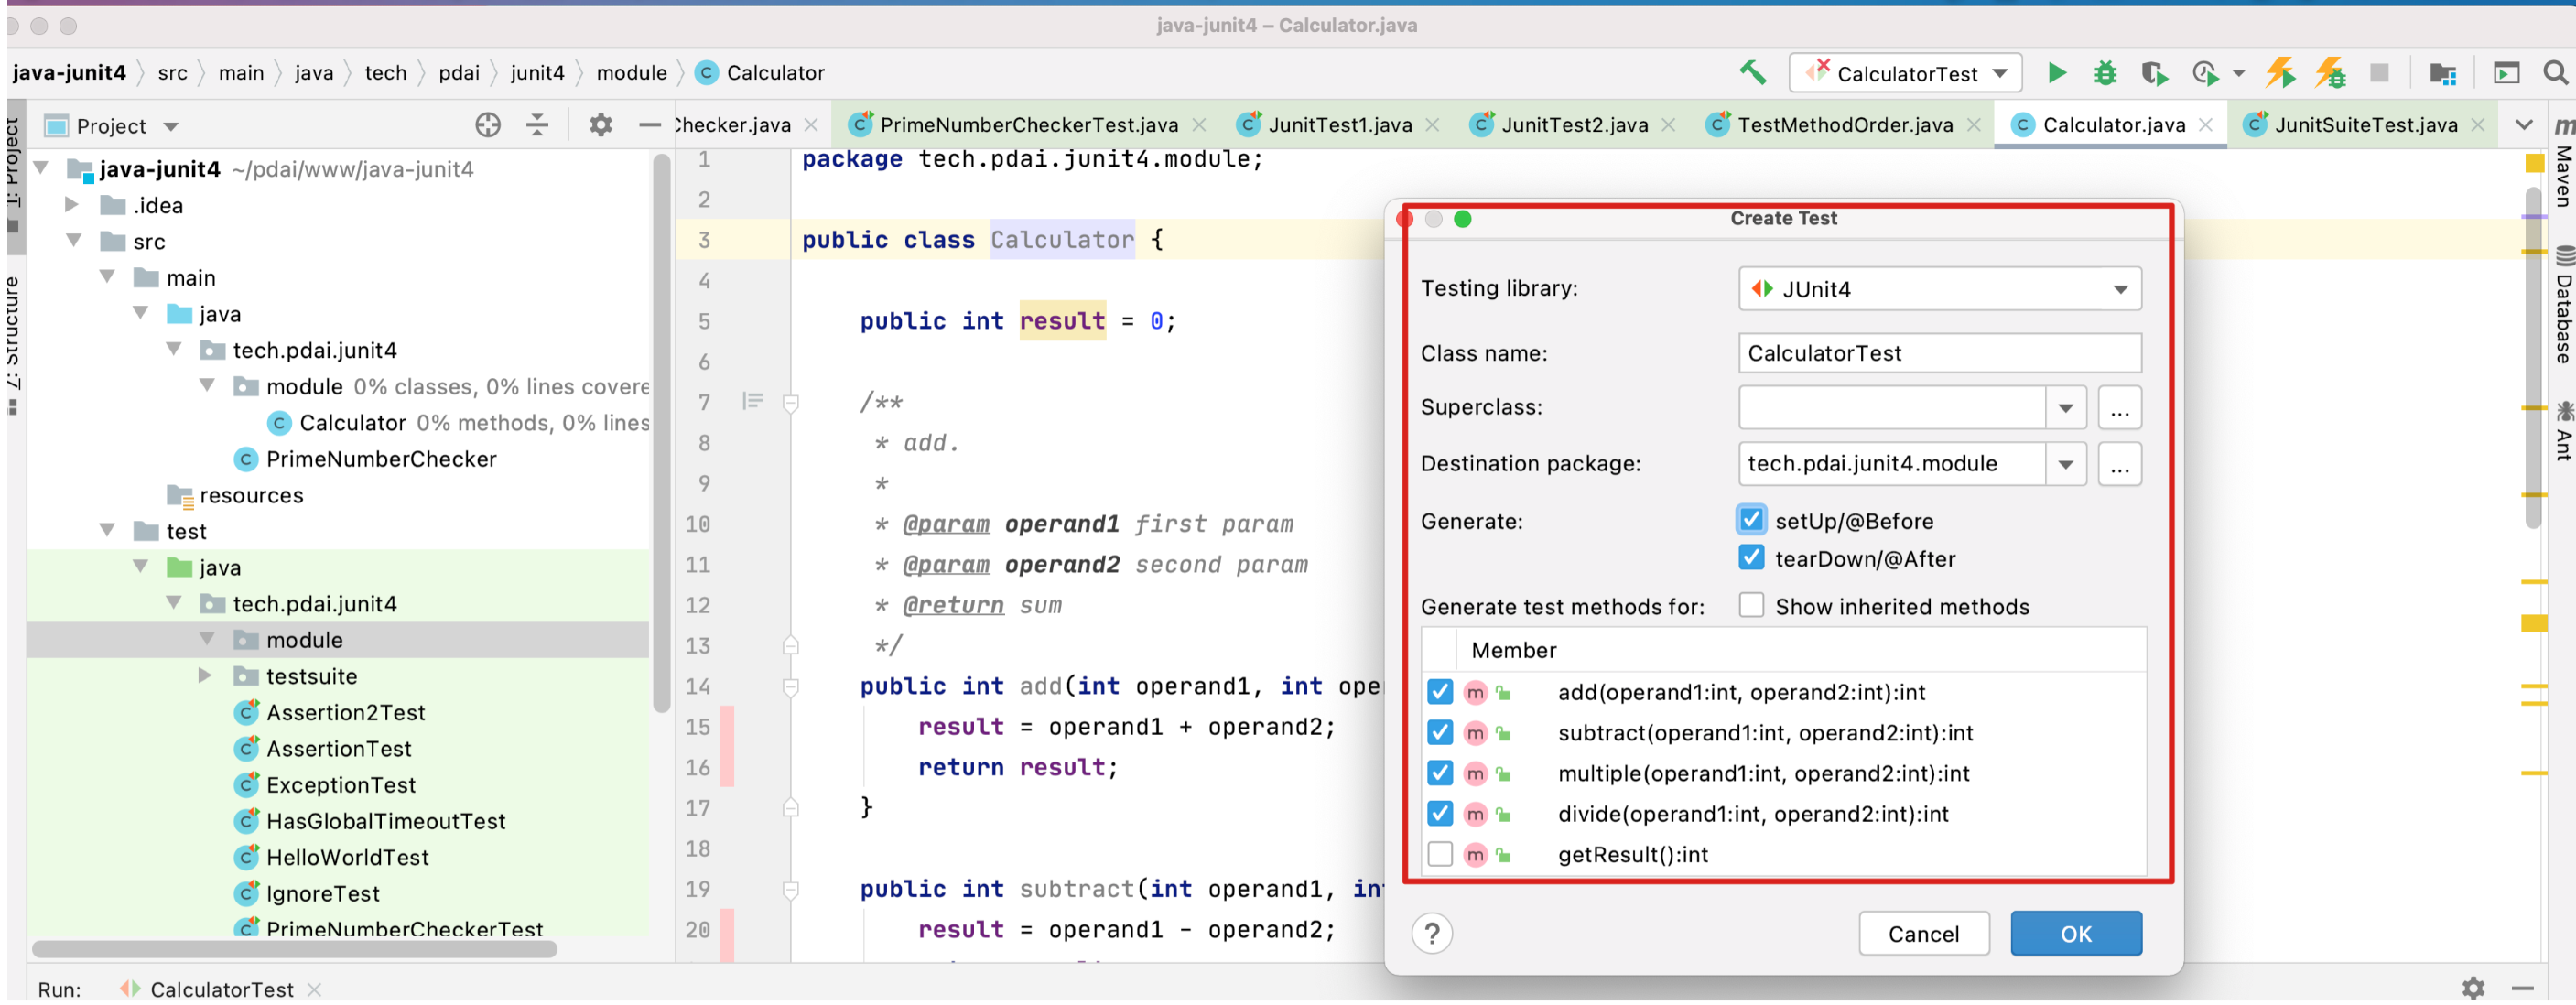The image size is (2576, 1005).
Task: Open the Maven side panel
Action: tap(2563, 164)
